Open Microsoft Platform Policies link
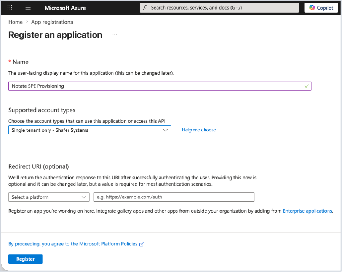Image resolution: width=342 pixels, height=272 pixels. (73, 244)
